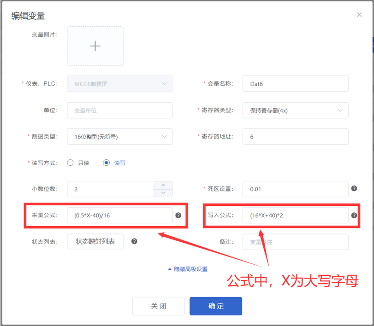Edit the 写入公式 formula field
Screen dimensions: 374x326
tap(295, 215)
